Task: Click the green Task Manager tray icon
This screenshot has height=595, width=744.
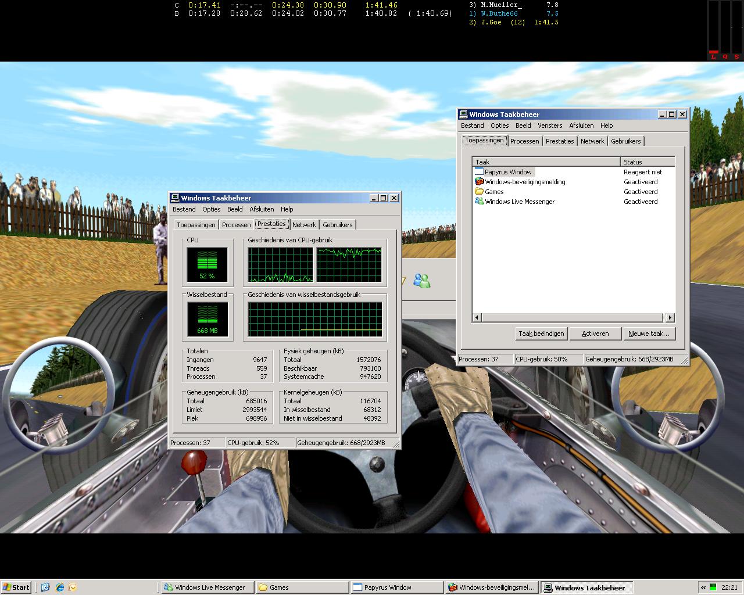Action: [x=713, y=587]
